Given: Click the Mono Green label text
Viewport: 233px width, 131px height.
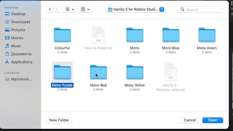Looking at the screenshot, I should coord(207,48).
